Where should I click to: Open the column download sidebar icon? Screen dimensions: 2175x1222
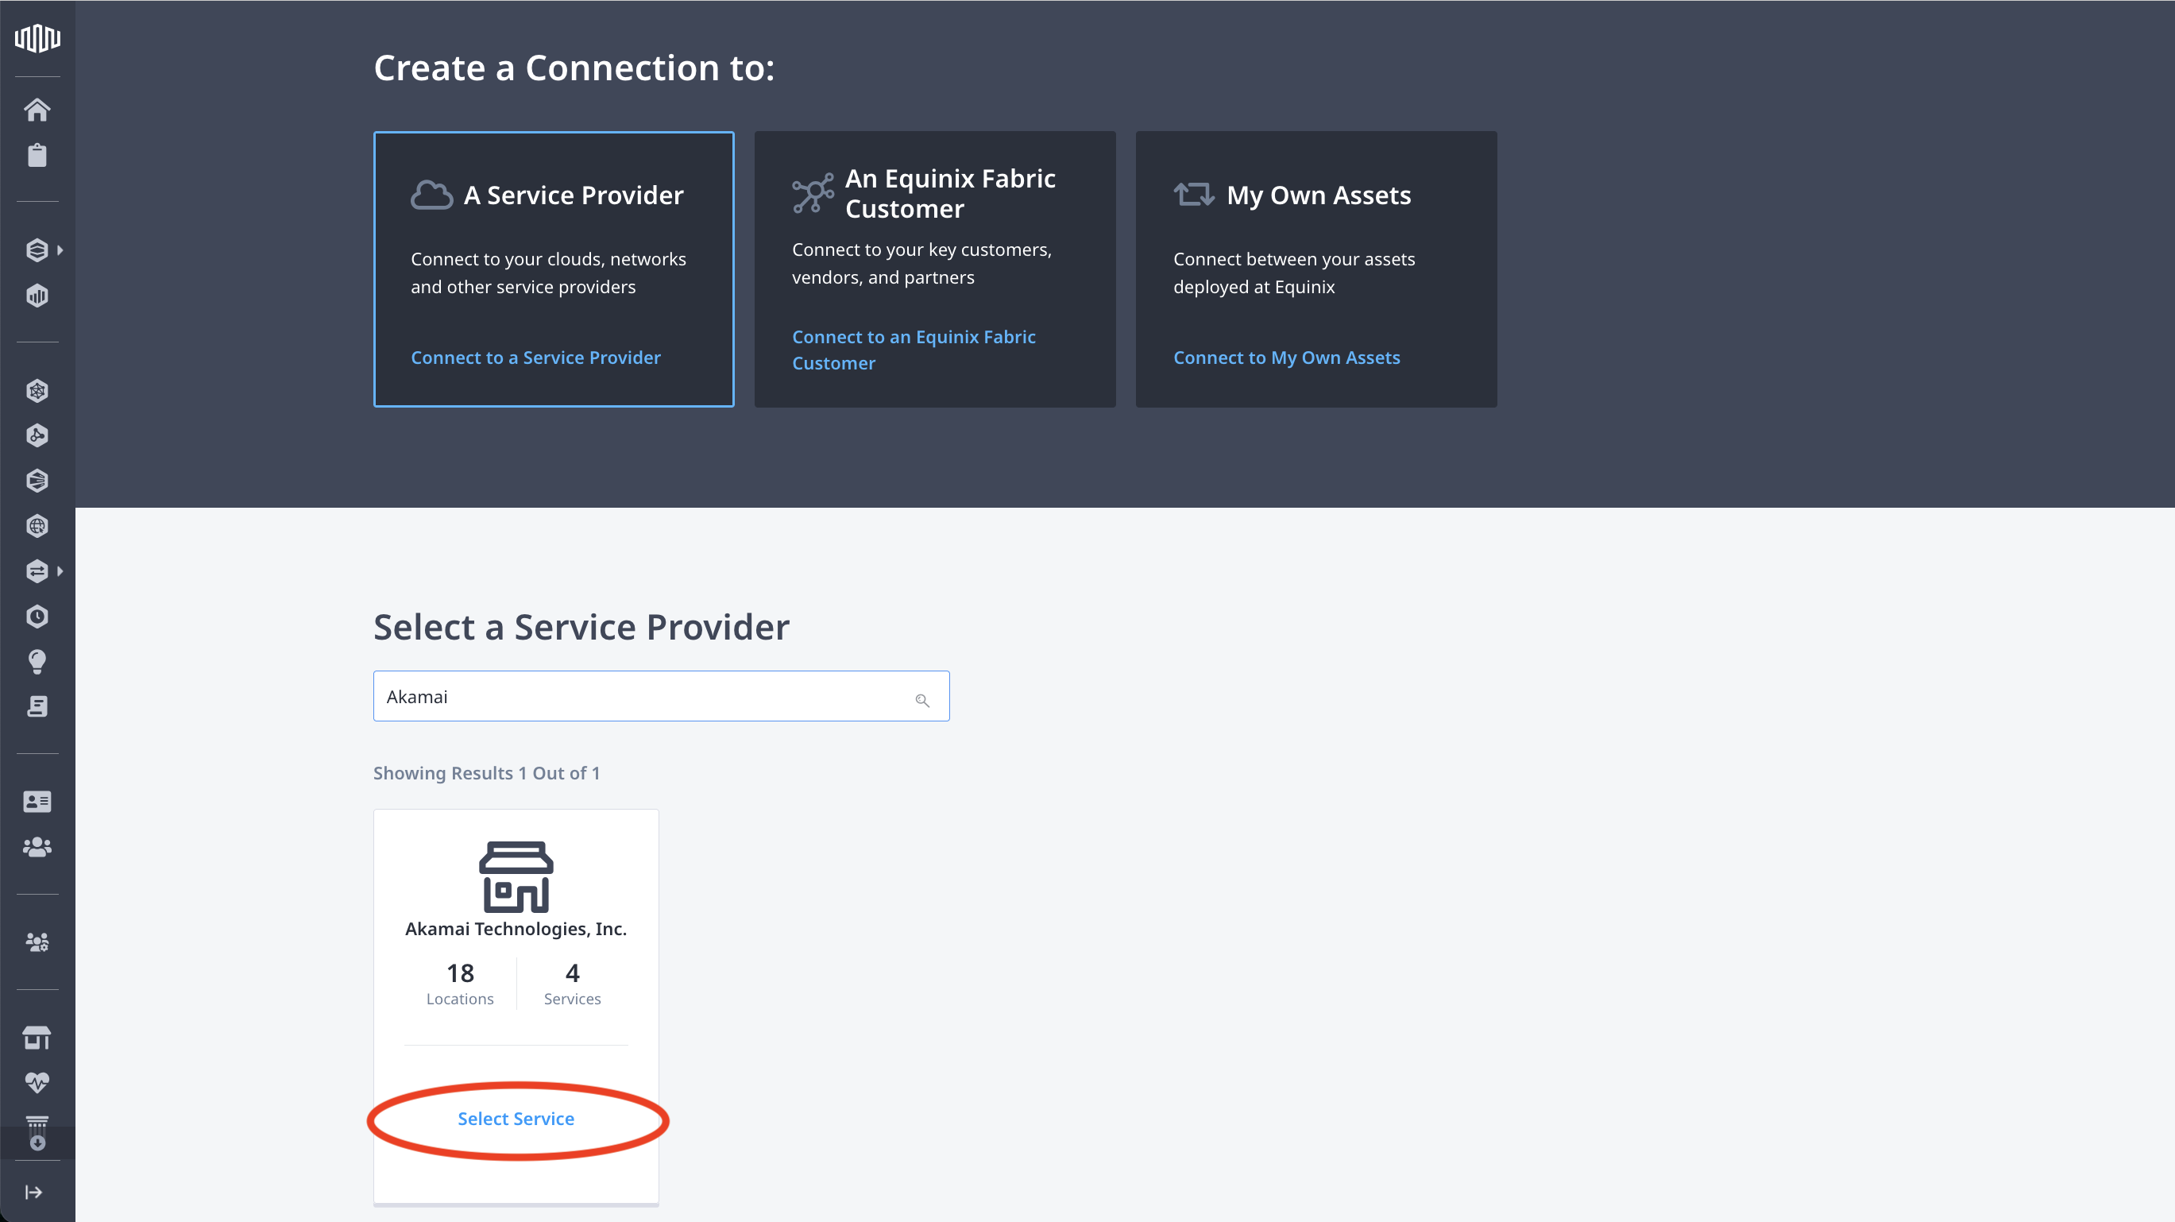click(x=37, y=1134)
